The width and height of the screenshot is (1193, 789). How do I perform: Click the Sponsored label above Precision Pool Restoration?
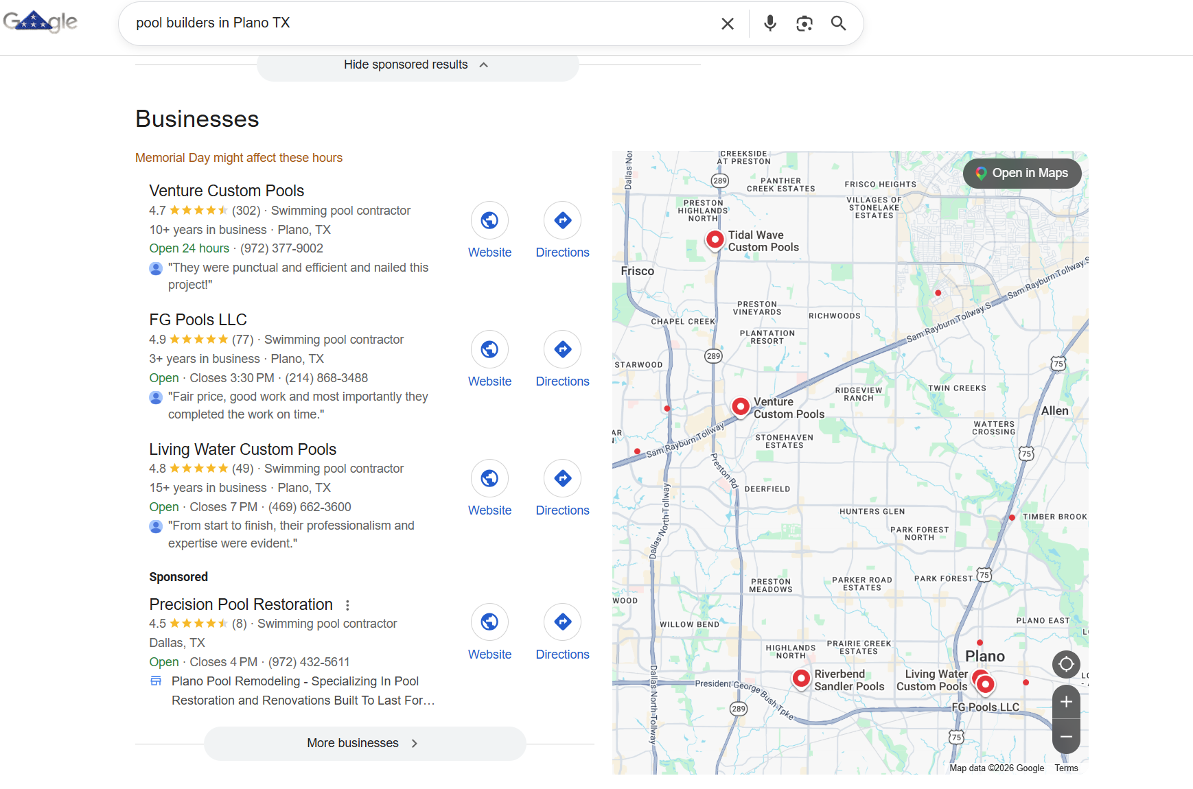pyautogui.click(x=178, y=577)
